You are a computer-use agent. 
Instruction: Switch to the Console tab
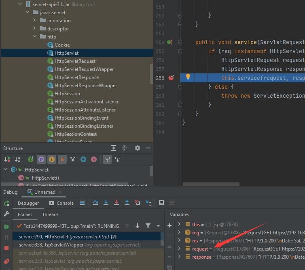coord(61,203)
